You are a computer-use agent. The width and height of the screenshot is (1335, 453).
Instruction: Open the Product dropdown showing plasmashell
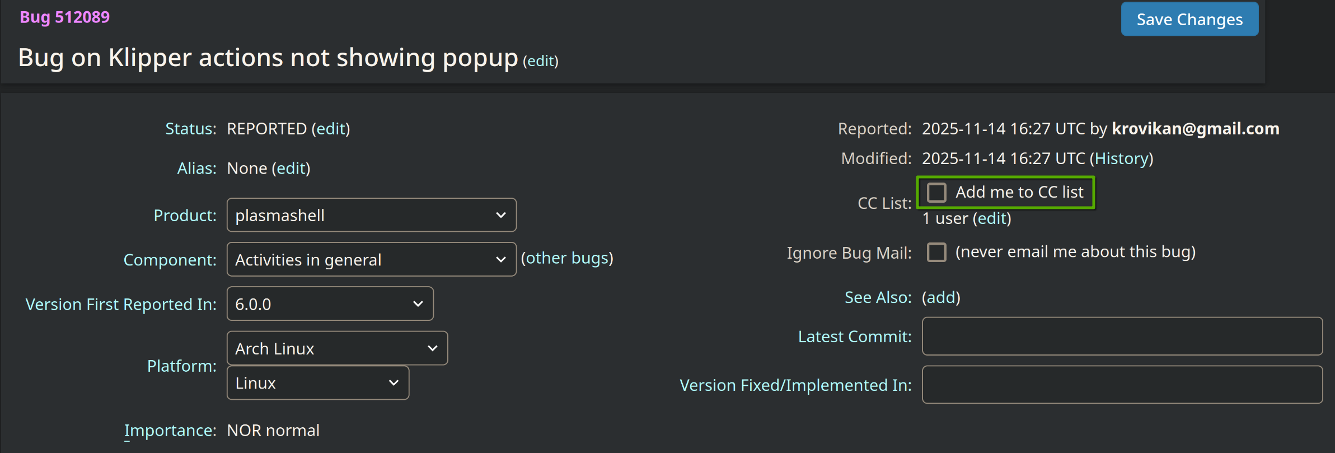pyautogui.click(x=371, y=215)
